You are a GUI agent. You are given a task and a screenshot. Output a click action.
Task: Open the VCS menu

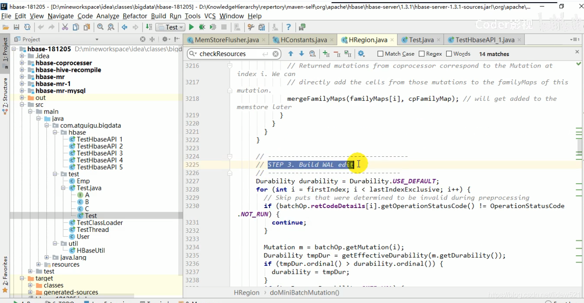pyautogui.click(x=210, y=16)
